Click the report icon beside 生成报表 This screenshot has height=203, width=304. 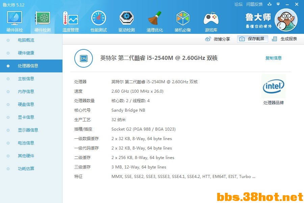(274, 39)
